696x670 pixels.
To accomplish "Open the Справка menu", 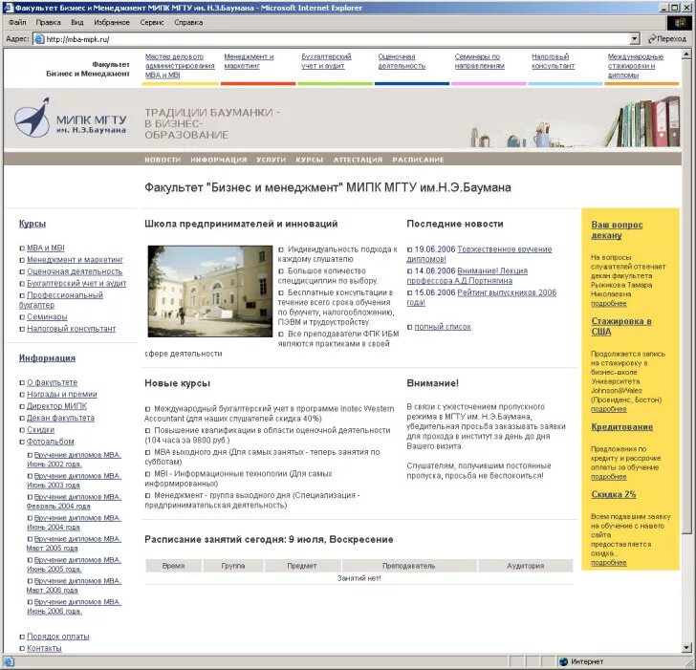I will click(188, 22).
